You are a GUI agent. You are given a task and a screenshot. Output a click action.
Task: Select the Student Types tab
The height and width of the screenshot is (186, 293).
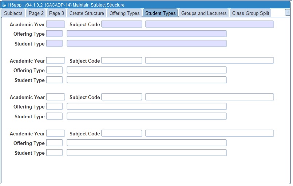click(x=160, y=13)
